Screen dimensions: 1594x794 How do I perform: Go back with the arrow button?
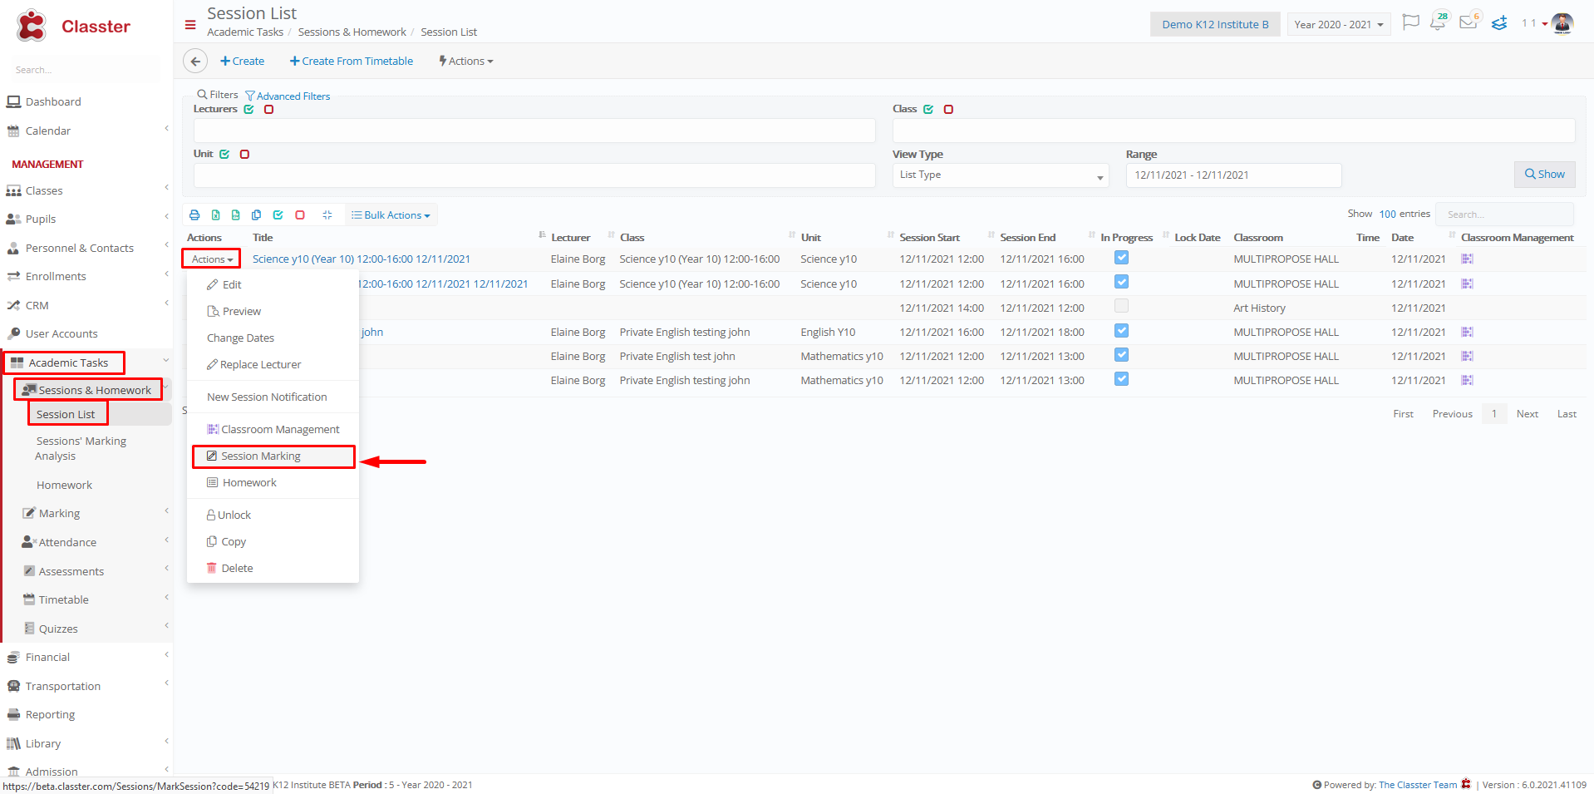(195, 61)
